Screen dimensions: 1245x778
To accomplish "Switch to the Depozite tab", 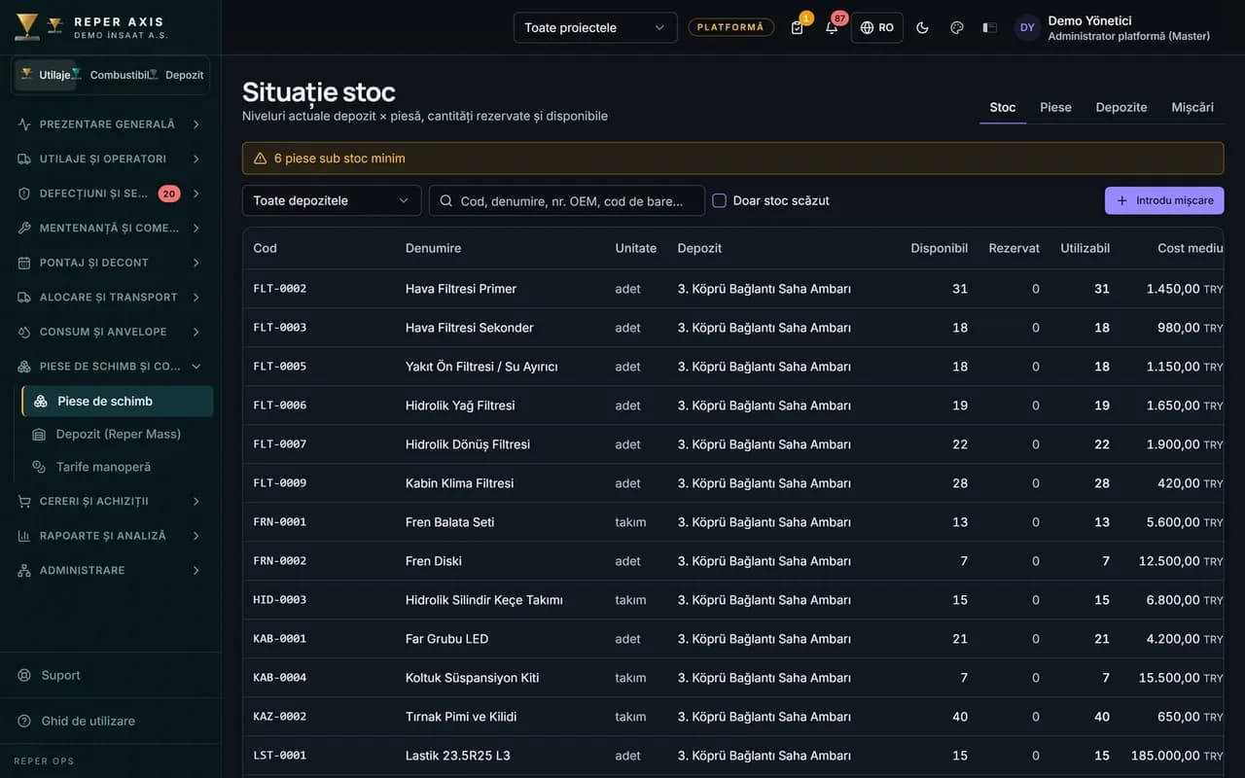I will 1121,107.
